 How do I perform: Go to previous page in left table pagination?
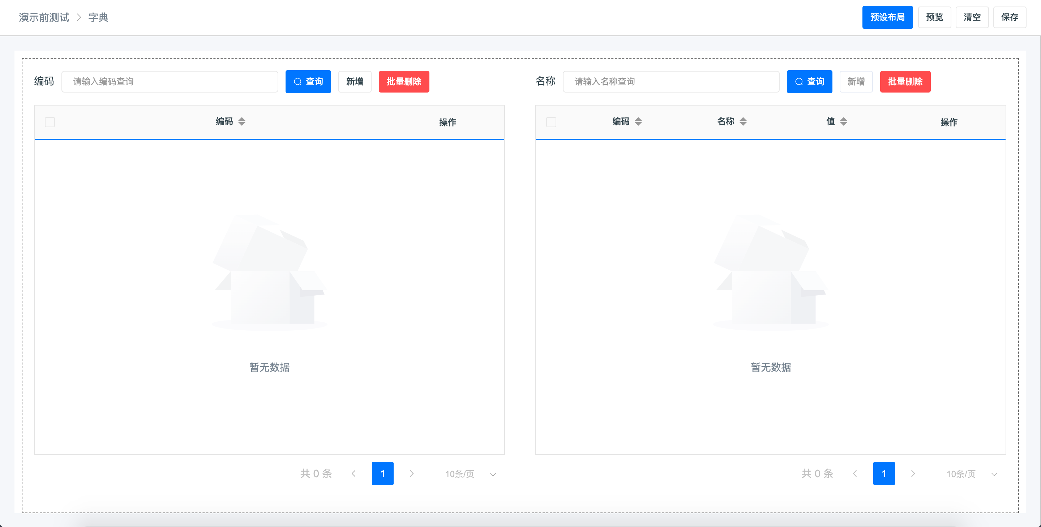pyautogui.click(x=354, y=473)
